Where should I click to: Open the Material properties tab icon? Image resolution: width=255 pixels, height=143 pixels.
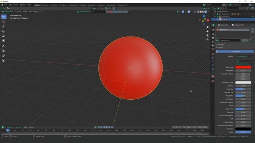213,76
